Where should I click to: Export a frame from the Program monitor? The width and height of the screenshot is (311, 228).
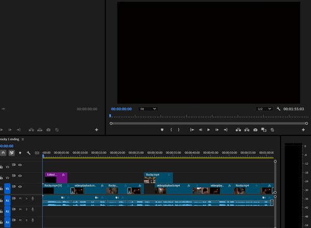coord(255,130)
